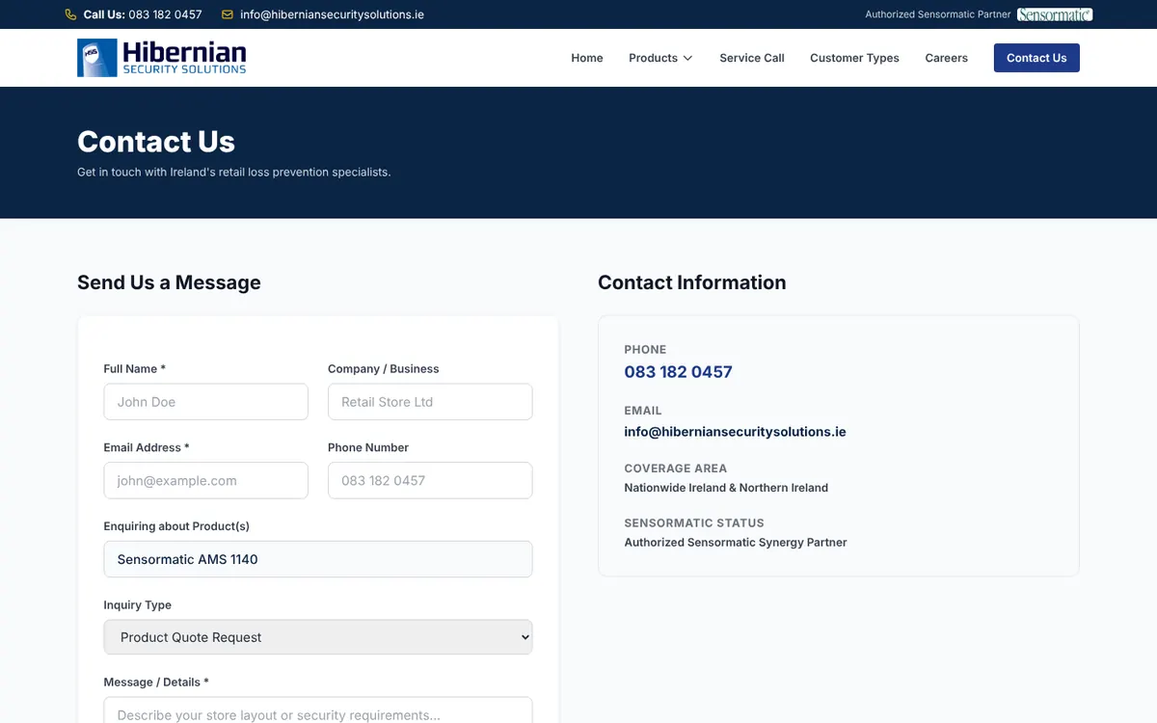The height and width of the screenshot is (723, 1157).
Task: Go to the Home page
Action: point(587,58)
